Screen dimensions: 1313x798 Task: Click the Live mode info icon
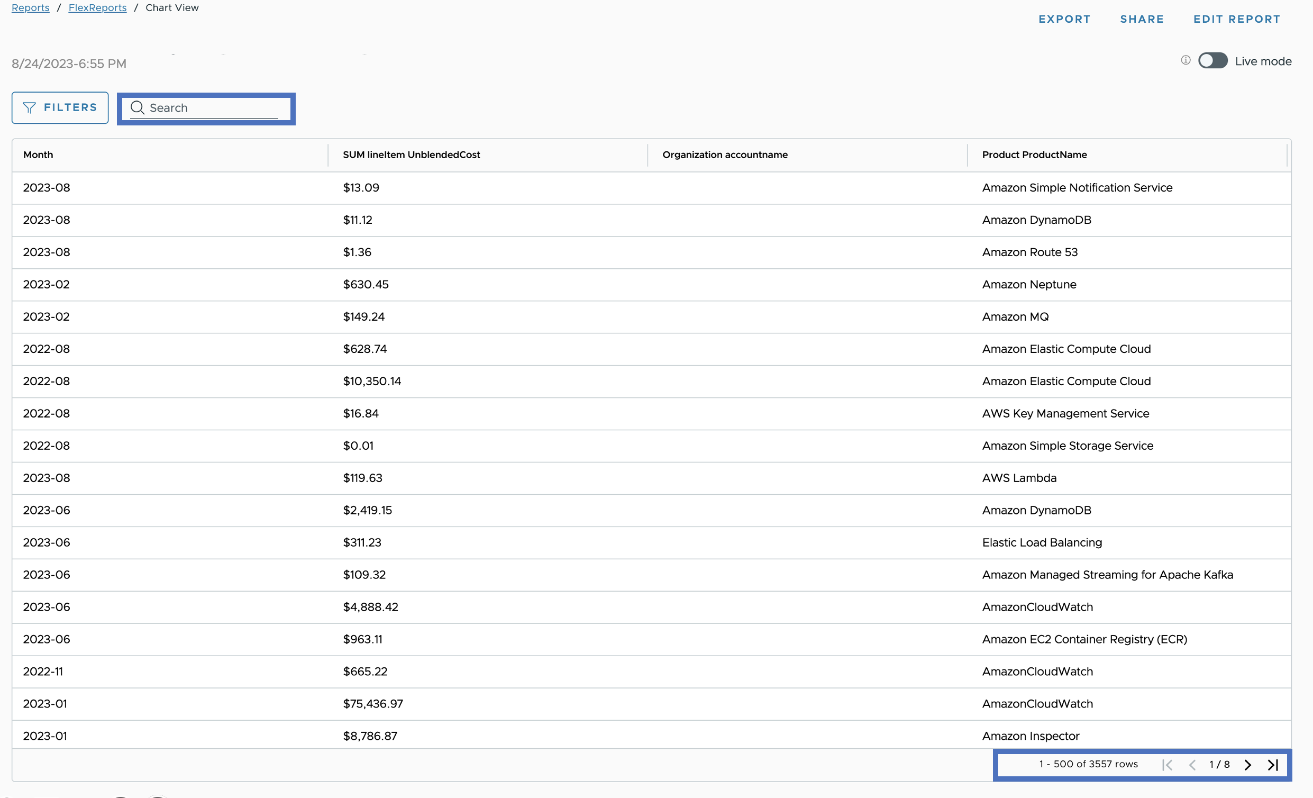click(1185, 60)
